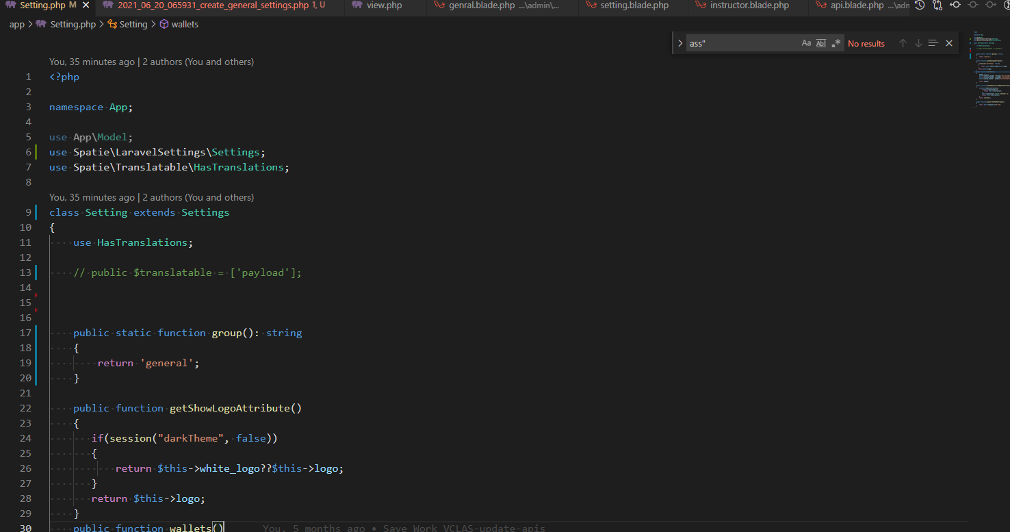1010x532 pixels.
Task: Click blame codelens above class Setting line
Action: (x=151, y=197)
